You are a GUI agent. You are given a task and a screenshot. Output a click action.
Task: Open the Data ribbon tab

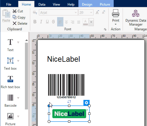point(42,4)
